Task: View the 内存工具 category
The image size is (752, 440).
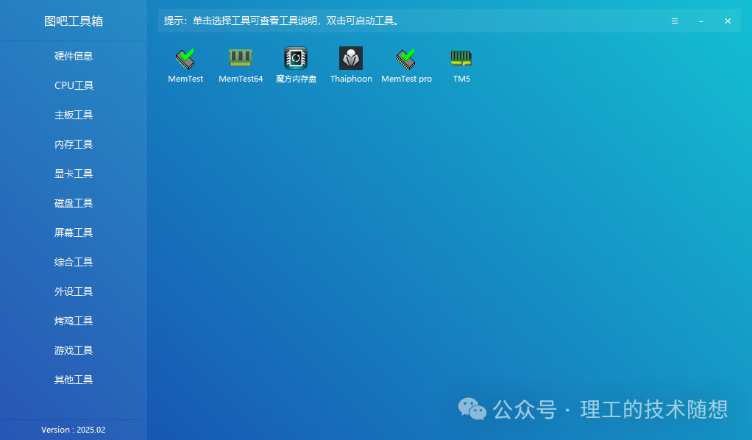Action: tap(73, 144)
